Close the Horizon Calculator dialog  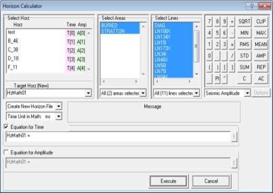[x=265, y=6]
